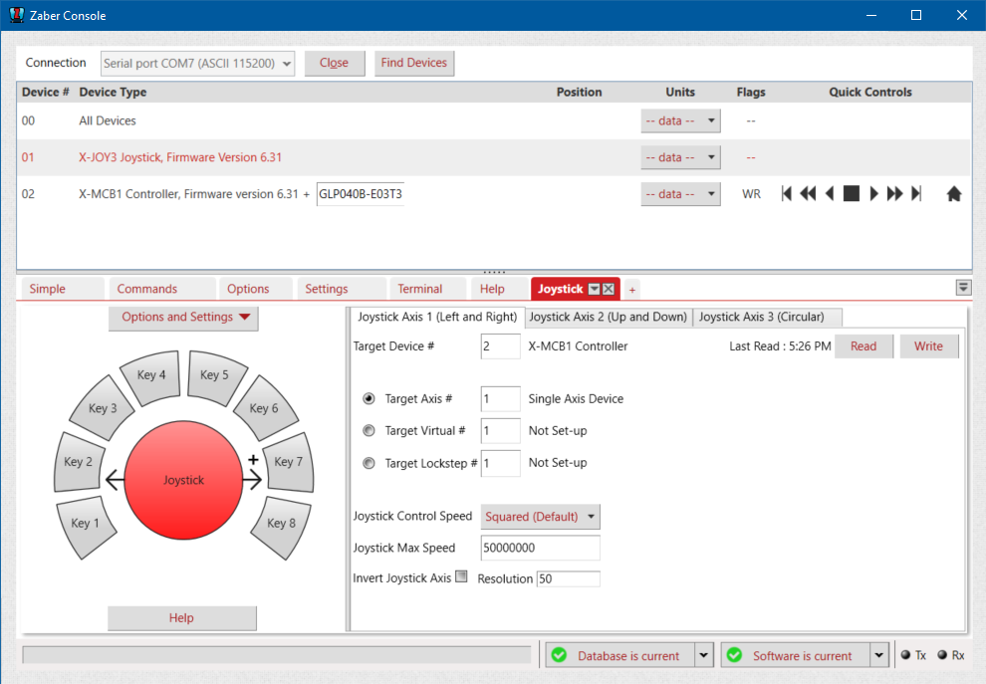Fast move forward for device 02

[x=894, y=193]
